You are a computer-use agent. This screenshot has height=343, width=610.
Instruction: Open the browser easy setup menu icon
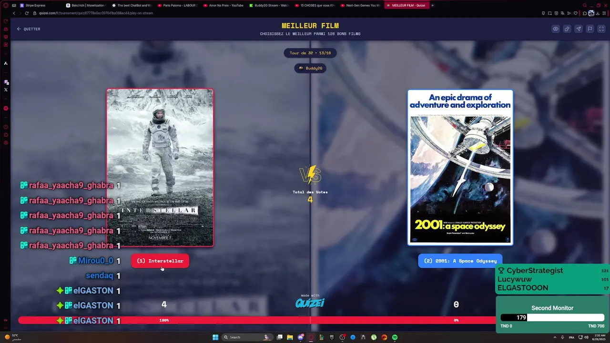(x=604, y=13)
